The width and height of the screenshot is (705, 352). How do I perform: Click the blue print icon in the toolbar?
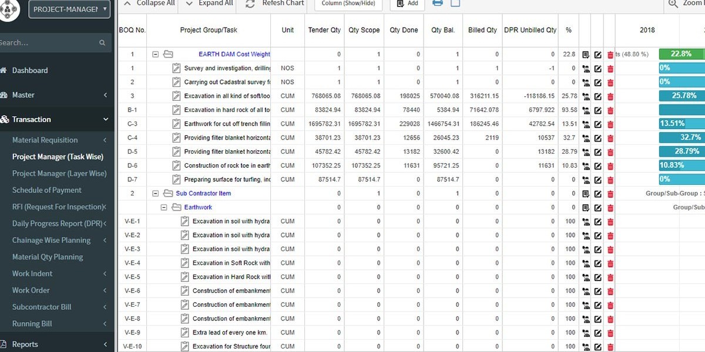point(438,3)
